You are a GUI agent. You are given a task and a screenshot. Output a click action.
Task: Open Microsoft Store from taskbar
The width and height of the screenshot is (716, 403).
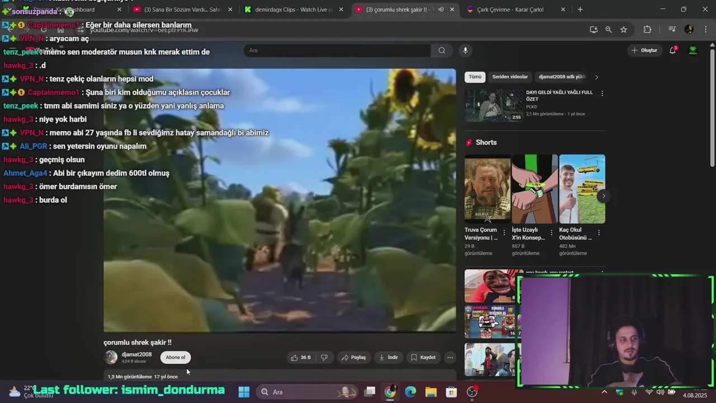click(x=451, y=392)
